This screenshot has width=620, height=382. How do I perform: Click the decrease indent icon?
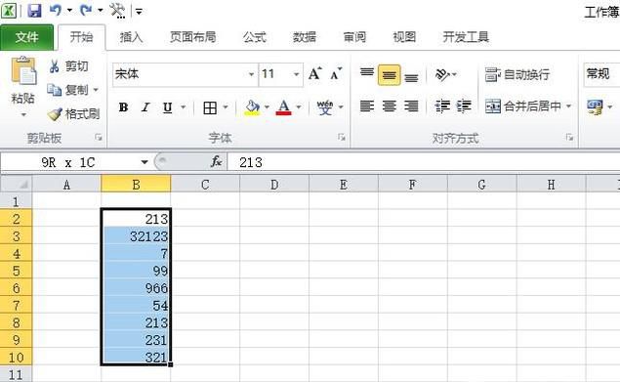point(442,106)
